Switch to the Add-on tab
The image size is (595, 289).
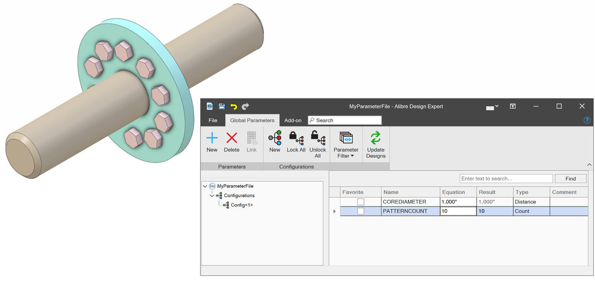(x=293, y=120)
